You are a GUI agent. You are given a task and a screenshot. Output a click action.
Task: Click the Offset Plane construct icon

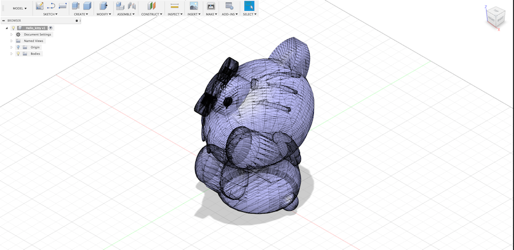[x=151, y=5]
